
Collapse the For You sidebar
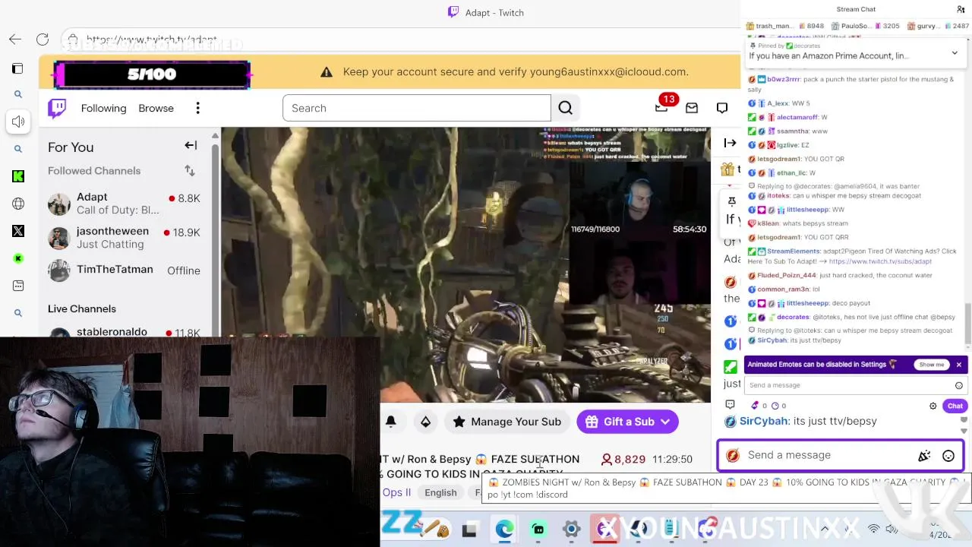[x=191, y=146]
